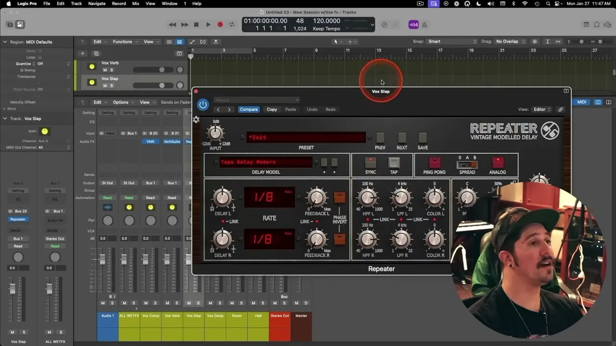This screenshot has height=346, width=616.
Task: Toggle the count-in 1234 button
Action: coord(413,25)
